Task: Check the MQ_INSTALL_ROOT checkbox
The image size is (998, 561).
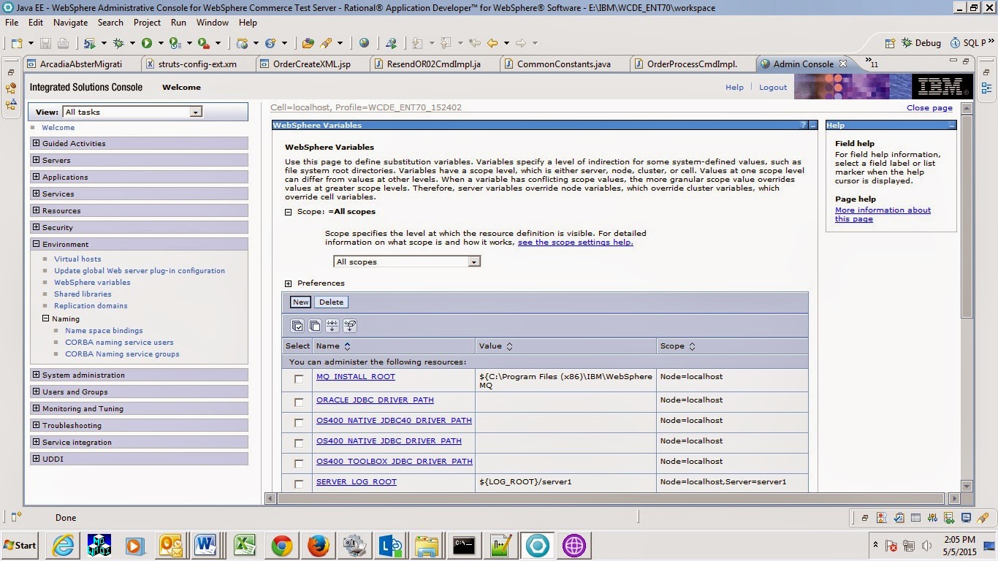Action: (299, 379)
